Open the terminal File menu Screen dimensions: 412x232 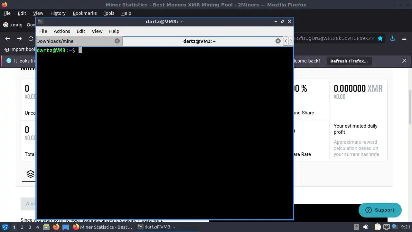[x=43, y=31]
